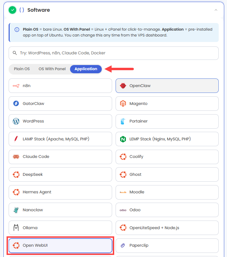The height and width of the screenshot is (257, 227).
Task: Select the Application tab
Action: point(86,69)
